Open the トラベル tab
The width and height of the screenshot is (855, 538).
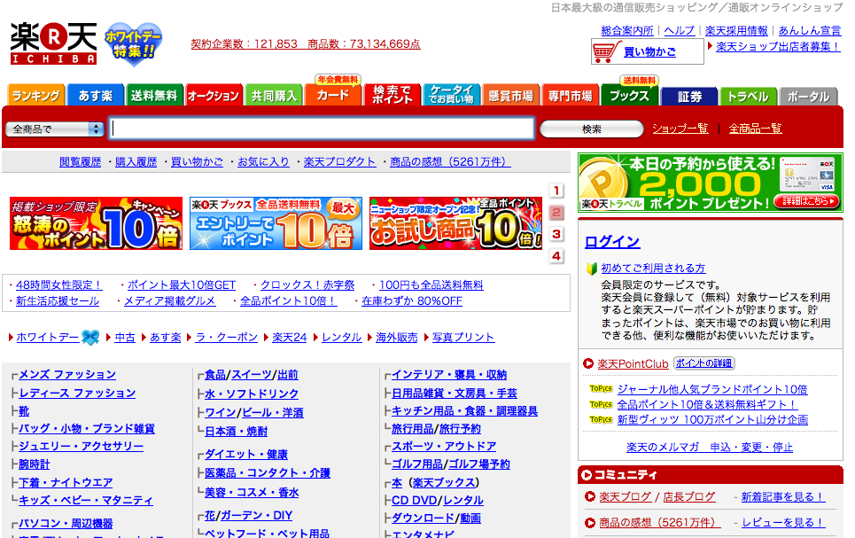pos(748,97)
